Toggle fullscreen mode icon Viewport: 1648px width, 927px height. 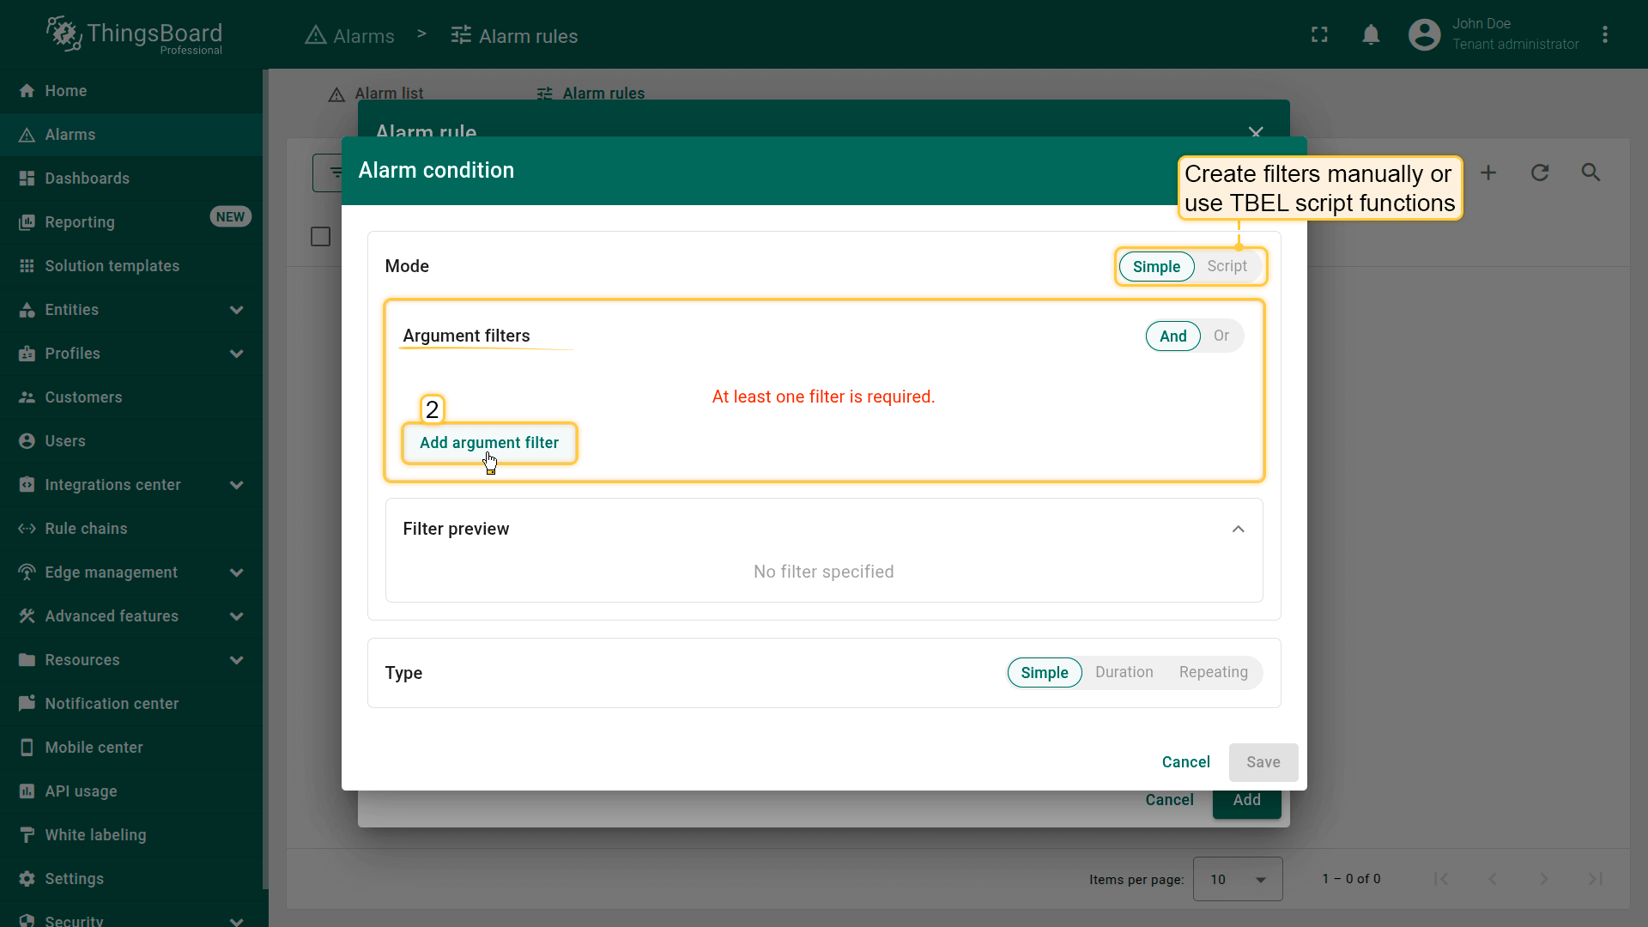(x=1319, y=35)
